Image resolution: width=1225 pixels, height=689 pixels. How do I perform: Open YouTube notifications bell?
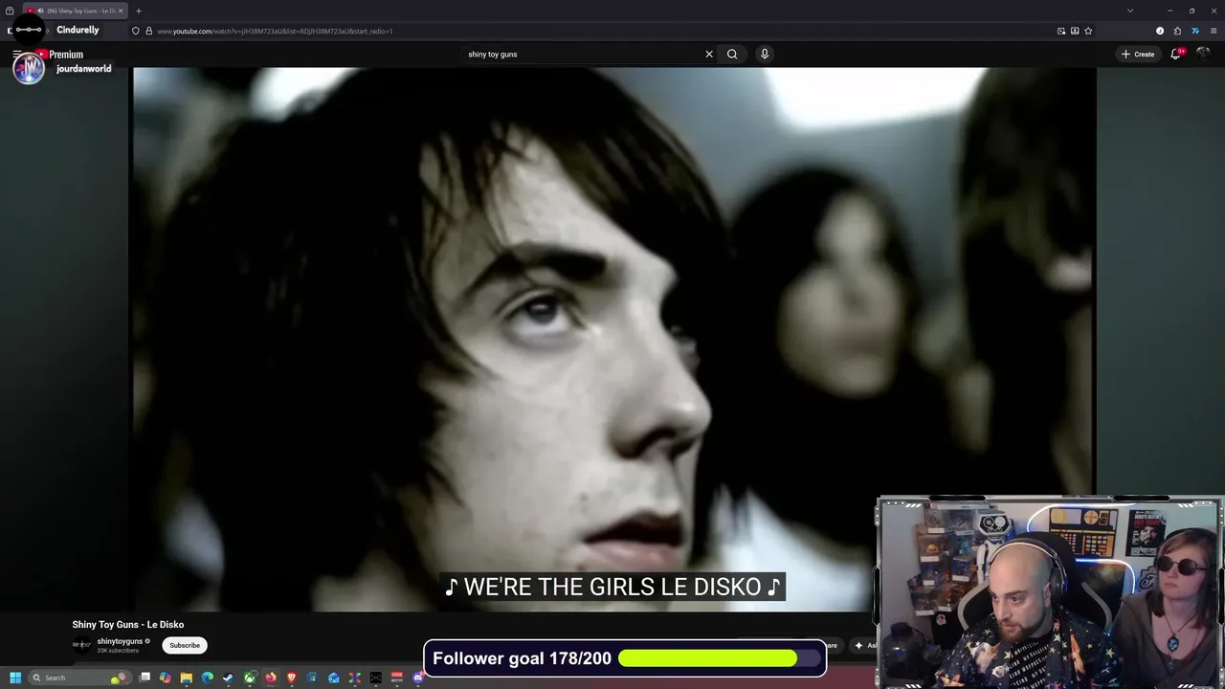1176,55
